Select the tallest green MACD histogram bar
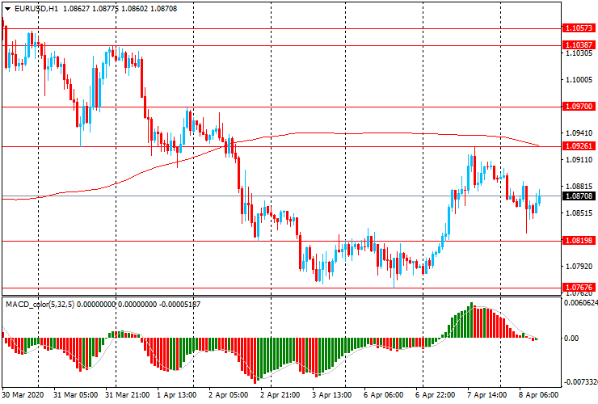Image resolution: width=598 pixels, height=404 pixels. (x=471, y=320)
